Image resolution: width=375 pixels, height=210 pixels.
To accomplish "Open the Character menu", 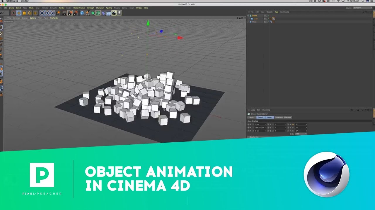I will (100, 8).
